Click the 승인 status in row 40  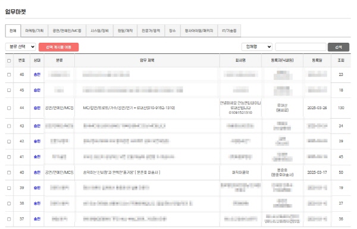pos(37,172)
